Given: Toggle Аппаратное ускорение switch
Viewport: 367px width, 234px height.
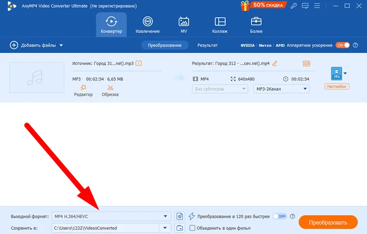Looking at the screenshot, I should [342, 45].
